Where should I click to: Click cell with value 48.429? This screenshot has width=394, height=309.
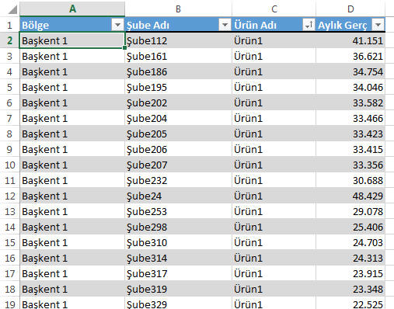(350, 196)
